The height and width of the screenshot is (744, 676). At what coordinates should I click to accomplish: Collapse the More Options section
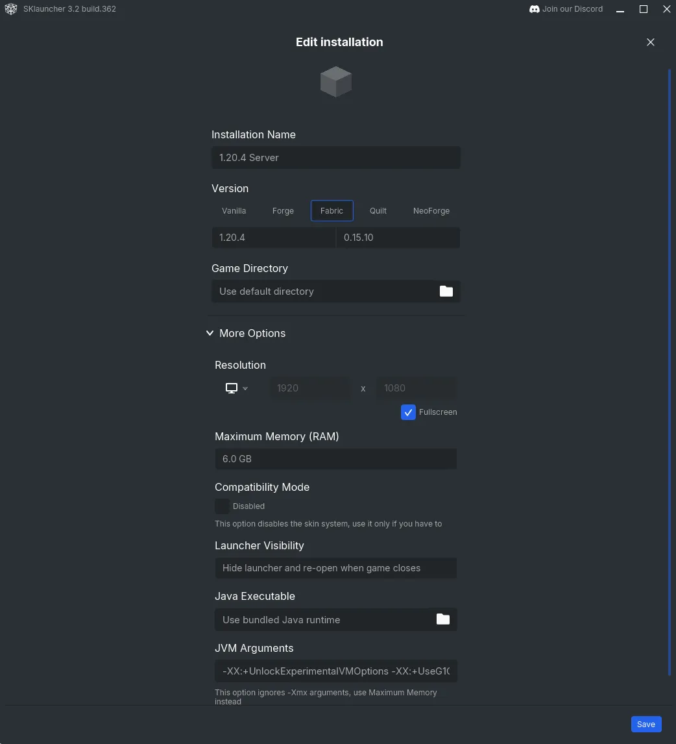pos(210,333)
